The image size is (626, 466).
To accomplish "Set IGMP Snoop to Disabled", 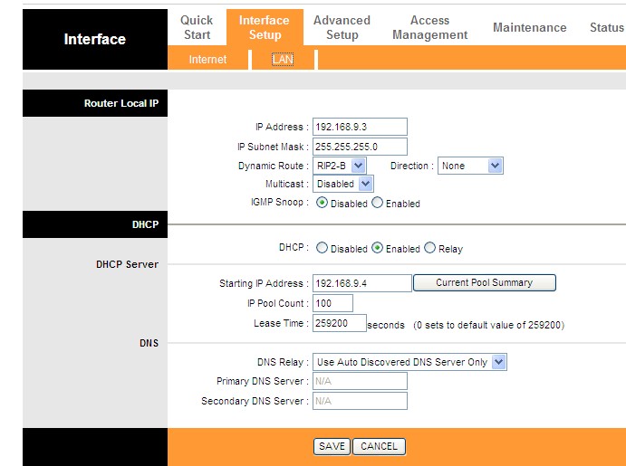I will (322, 203).
